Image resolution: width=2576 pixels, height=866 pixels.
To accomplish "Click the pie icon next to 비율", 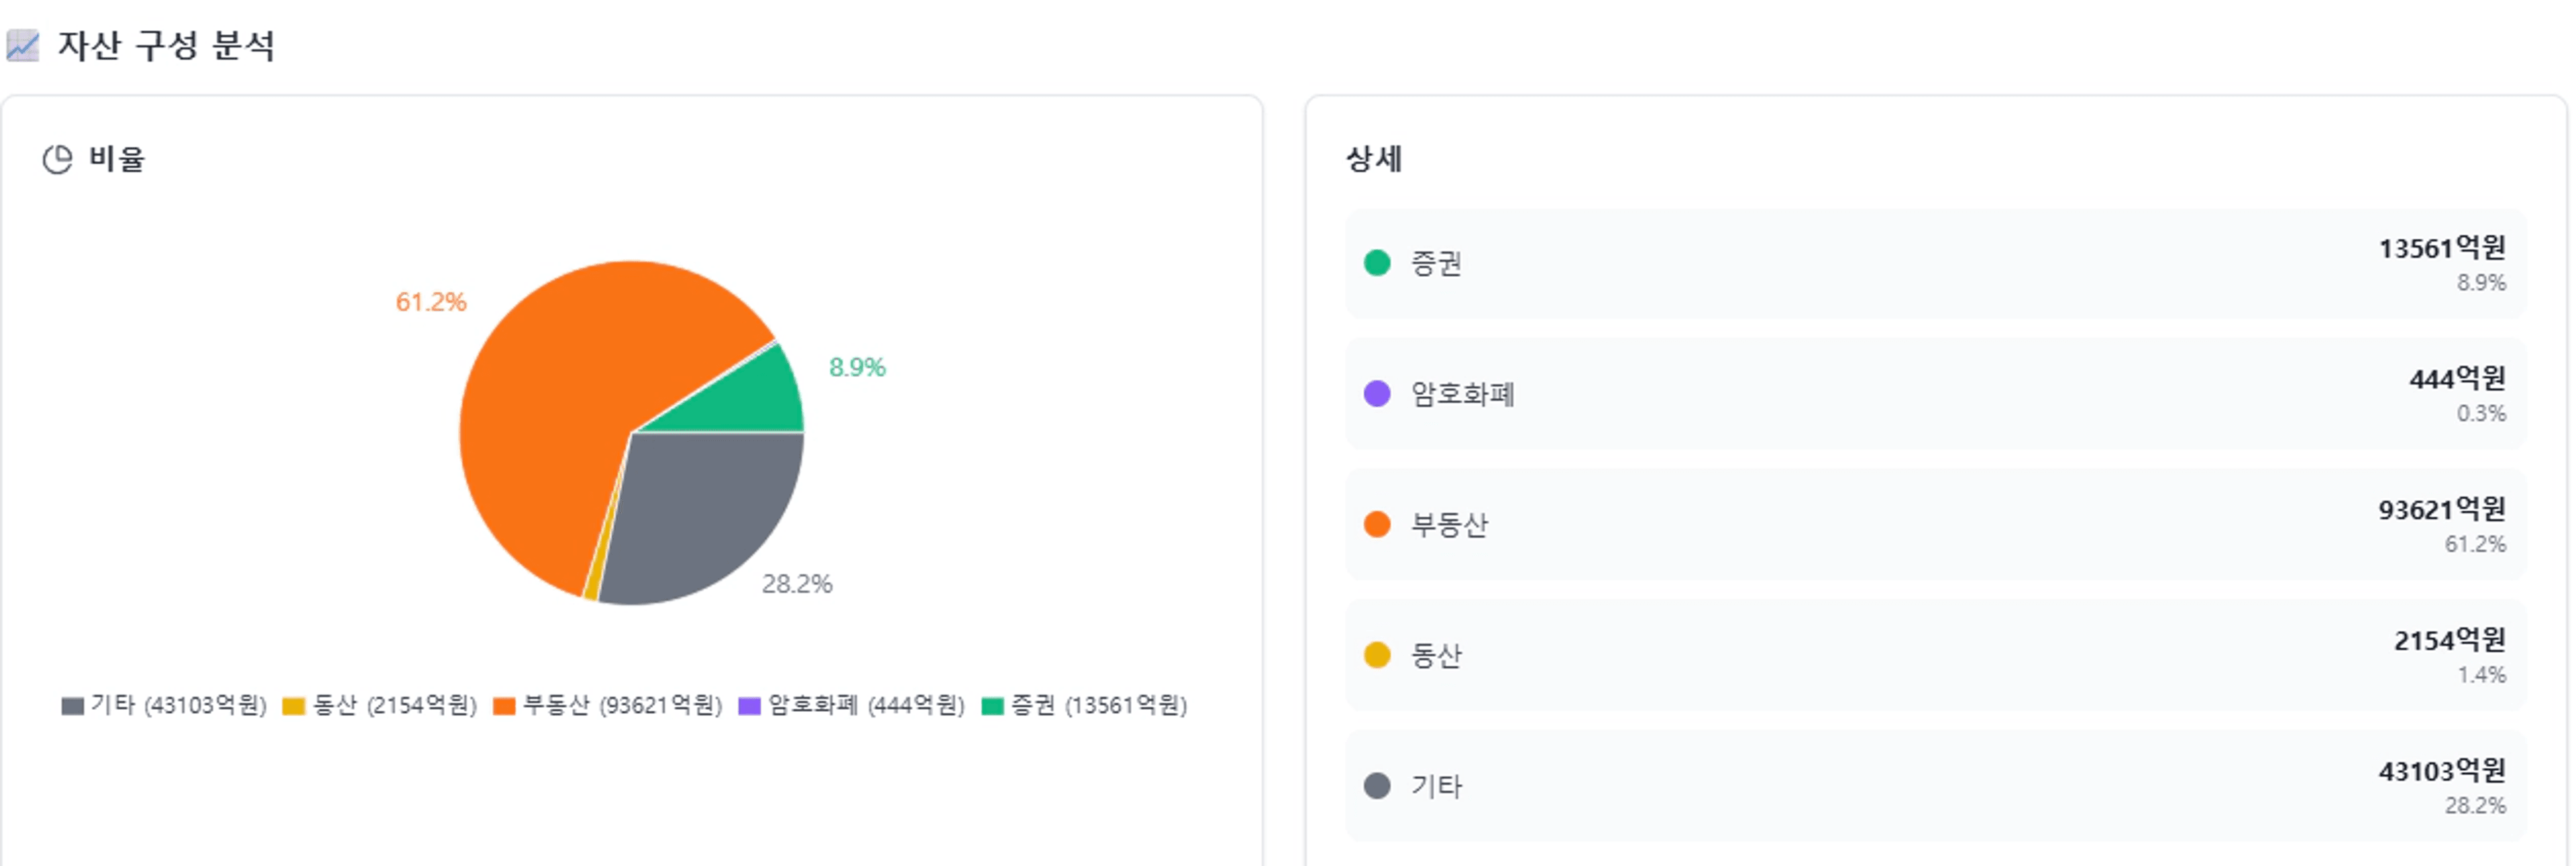I will pos(57,159).
